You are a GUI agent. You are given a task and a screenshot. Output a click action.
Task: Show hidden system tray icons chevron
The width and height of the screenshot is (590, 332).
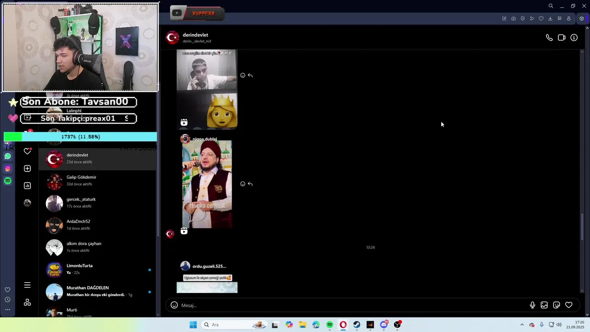click(522, 325)
